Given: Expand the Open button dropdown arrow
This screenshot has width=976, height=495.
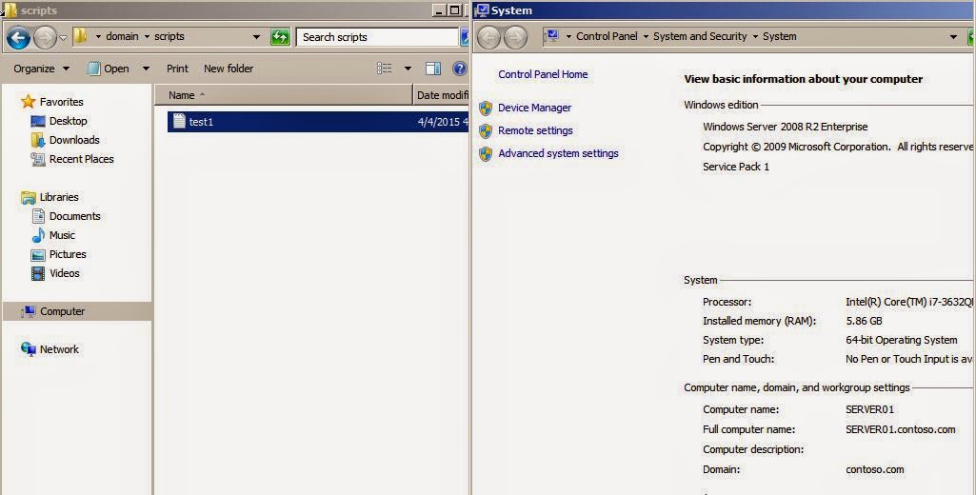Looking at the screenshot, I should 146,69.
